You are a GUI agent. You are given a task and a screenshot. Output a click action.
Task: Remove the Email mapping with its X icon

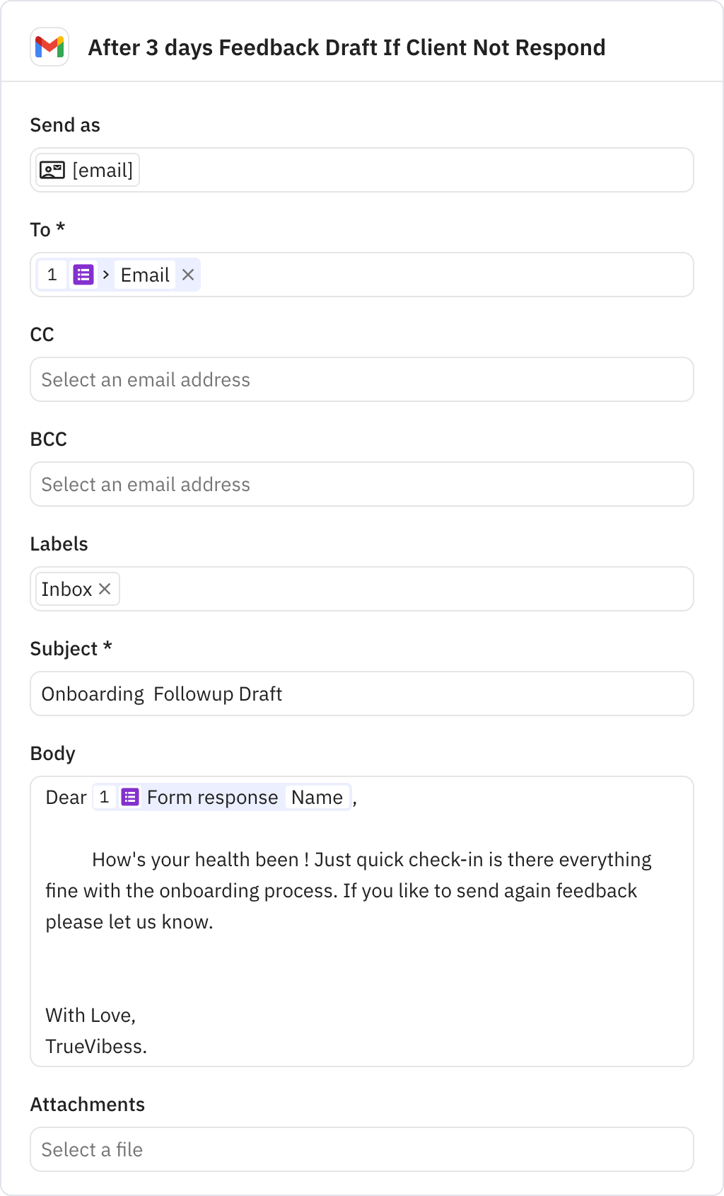tap(187, 275)
